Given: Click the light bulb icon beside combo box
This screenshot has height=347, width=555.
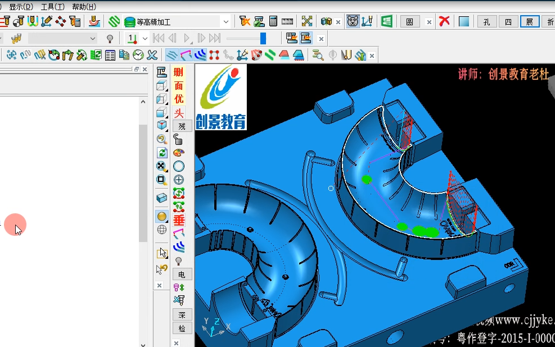Looking at the screenshot, I should tap(110, 38).
